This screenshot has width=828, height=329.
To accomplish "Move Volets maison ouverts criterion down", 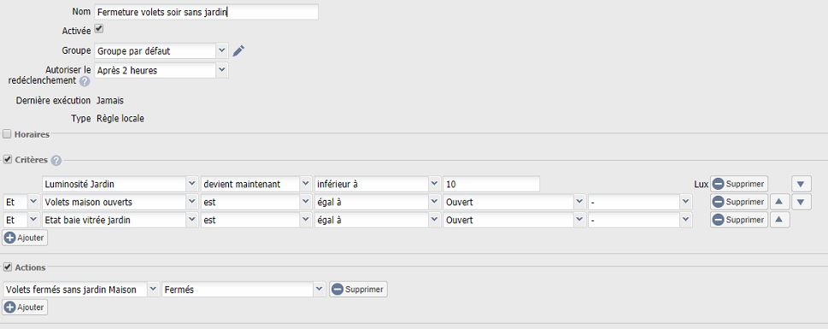I will point(801,203).
